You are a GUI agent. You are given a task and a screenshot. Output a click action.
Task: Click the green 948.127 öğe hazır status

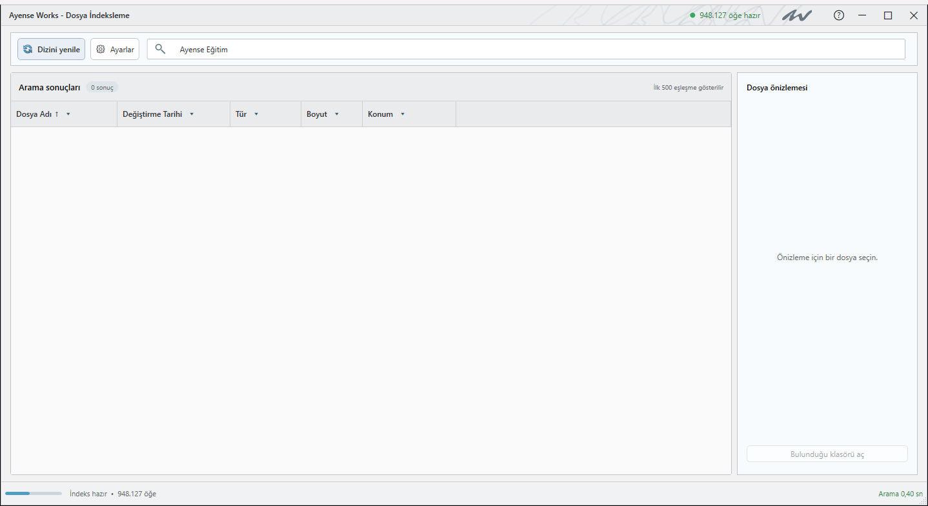coord(725,15)
